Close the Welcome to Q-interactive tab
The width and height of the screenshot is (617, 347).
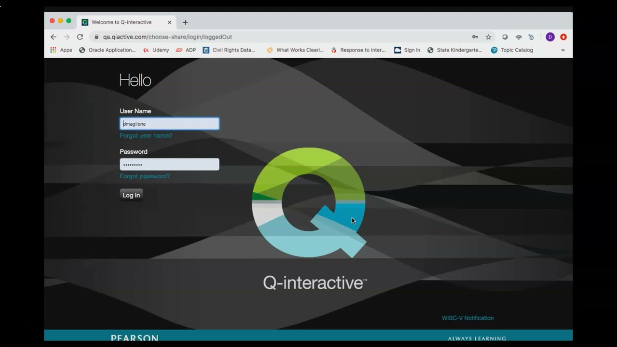[x=169, y=22]
